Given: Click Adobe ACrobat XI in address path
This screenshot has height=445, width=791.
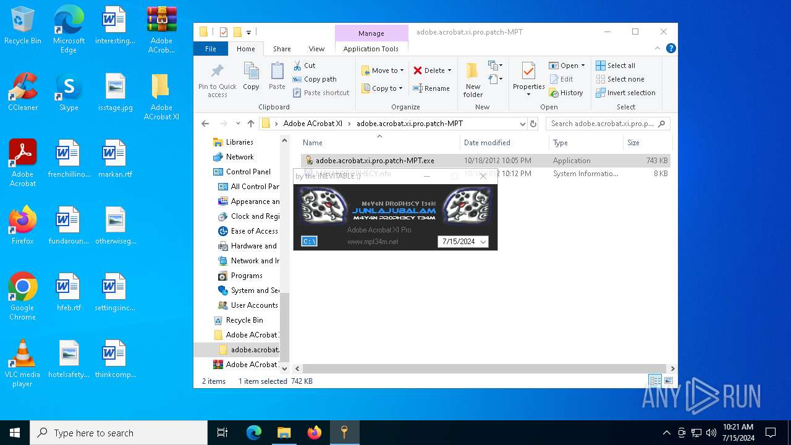Looking at the screenshot, I should (x=313, y=124).
